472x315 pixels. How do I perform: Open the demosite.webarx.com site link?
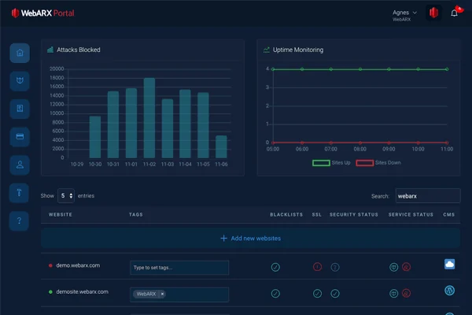82,292
